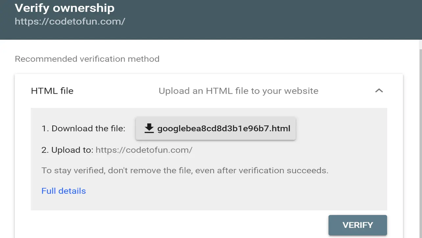Download the googlebea8cd8d3b1e96b7.html file
This screenshot has width=422, height=238.
[223, 128]
